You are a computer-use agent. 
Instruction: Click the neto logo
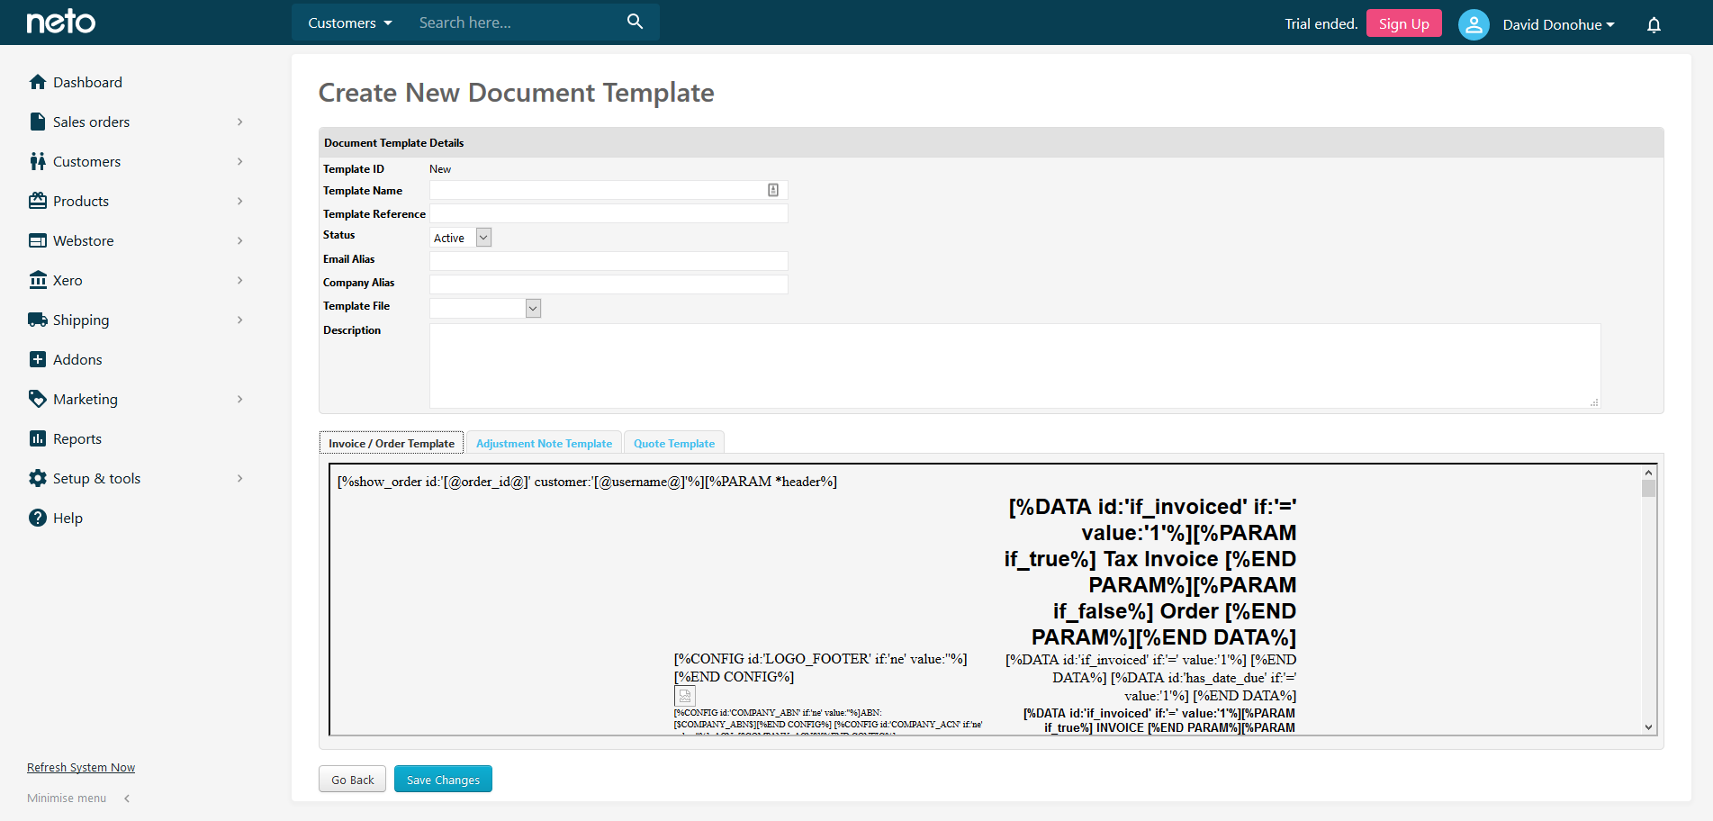pos(60,22)
